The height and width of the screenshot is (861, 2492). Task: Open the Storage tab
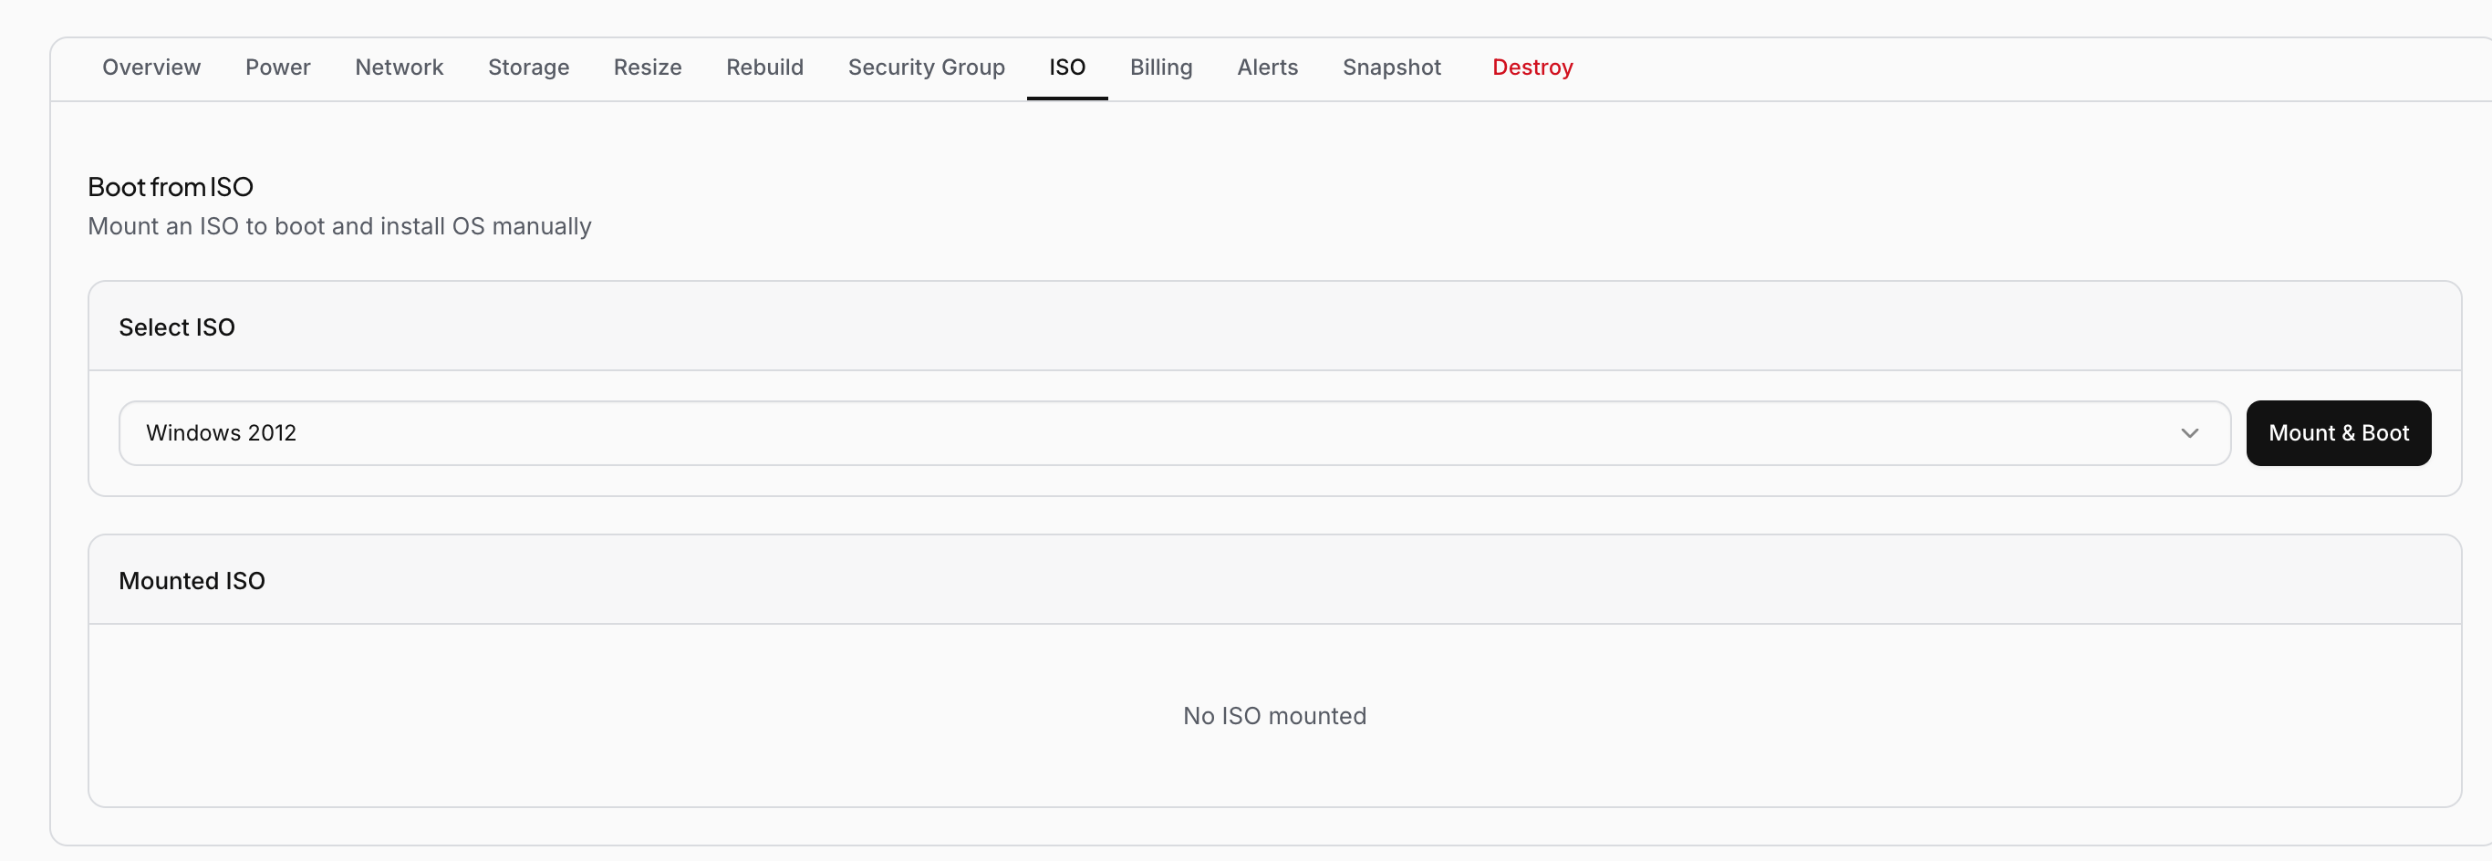[x=528, y=67]
